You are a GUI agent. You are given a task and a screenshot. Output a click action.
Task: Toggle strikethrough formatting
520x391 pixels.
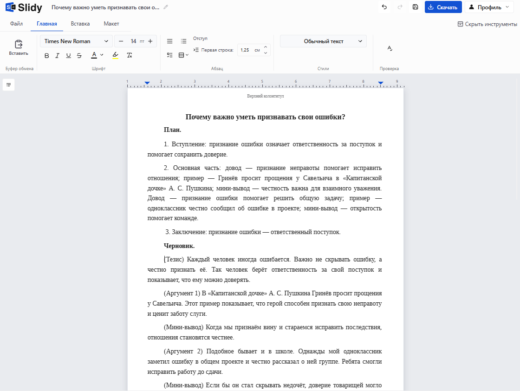coord(79,55)
